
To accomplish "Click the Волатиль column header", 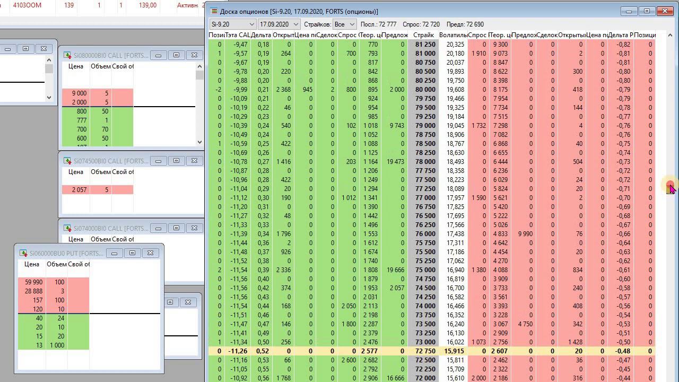I will 452,35.
